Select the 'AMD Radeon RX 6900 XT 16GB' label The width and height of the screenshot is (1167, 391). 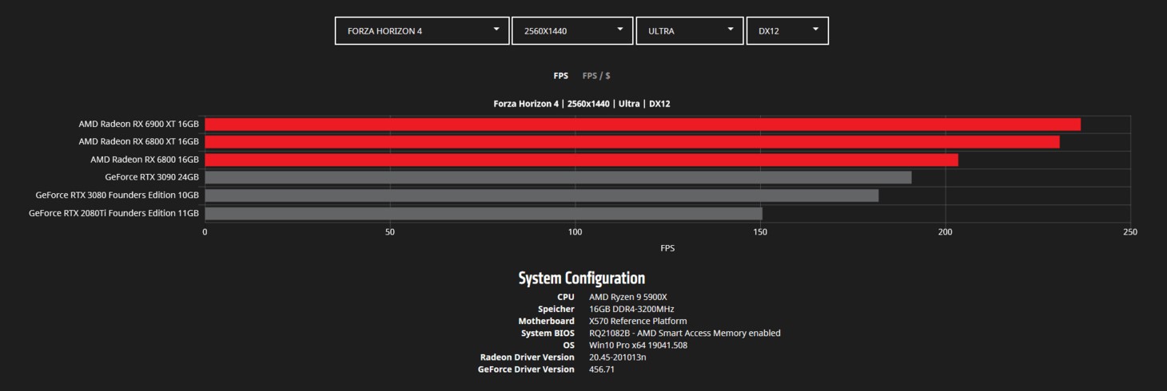click(x=138, y=124)
